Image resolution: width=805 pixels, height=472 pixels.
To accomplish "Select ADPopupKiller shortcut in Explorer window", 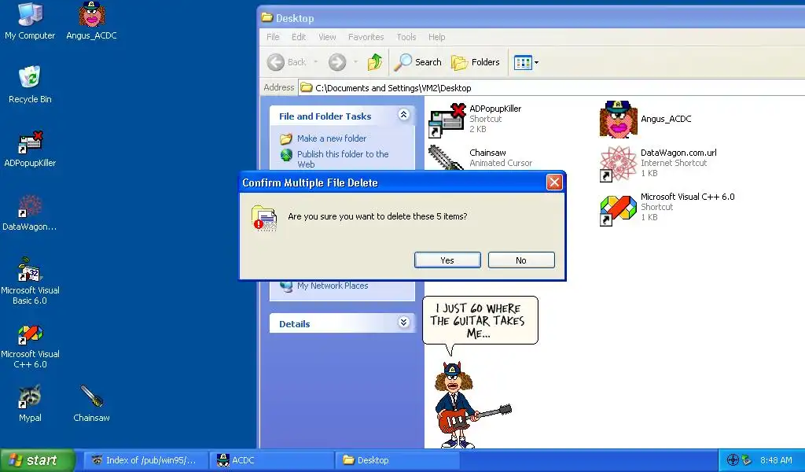I will point(475,119).
